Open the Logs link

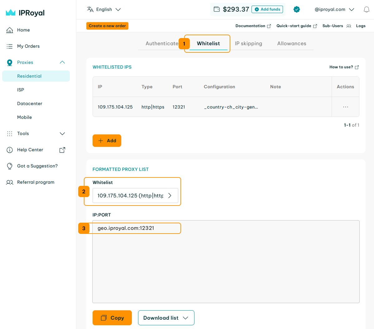[x=361, y=26]
